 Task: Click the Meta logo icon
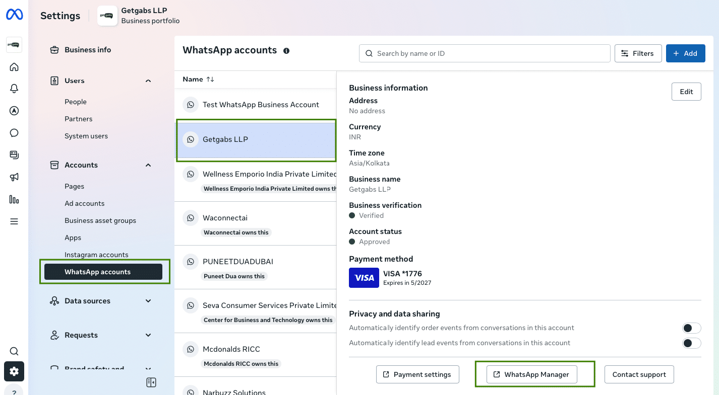[x=14, y=15]
